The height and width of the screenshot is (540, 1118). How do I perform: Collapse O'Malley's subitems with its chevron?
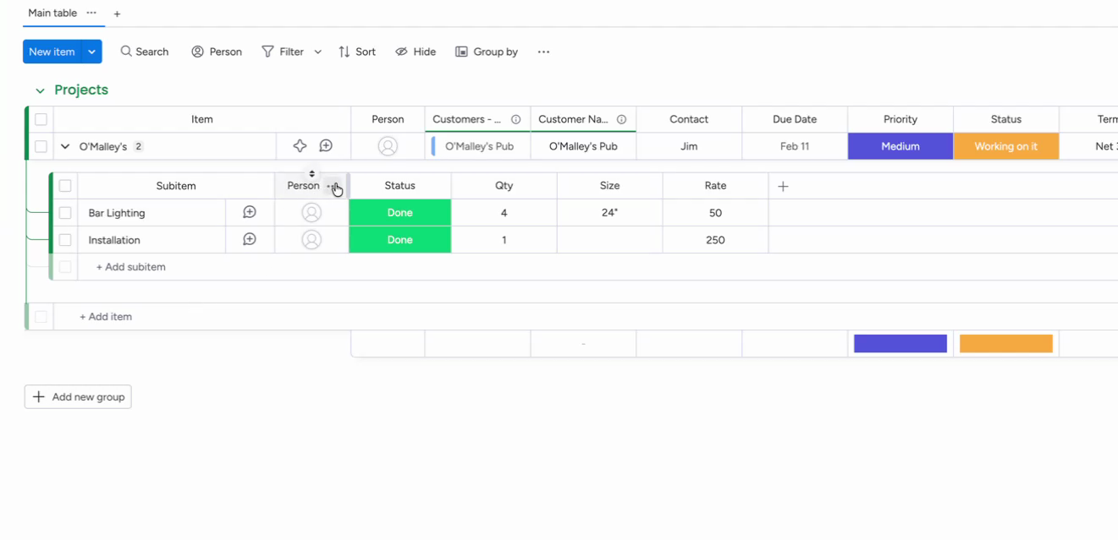click(65, 145)
